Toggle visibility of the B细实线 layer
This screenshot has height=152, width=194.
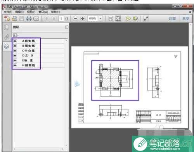[15, 46]
